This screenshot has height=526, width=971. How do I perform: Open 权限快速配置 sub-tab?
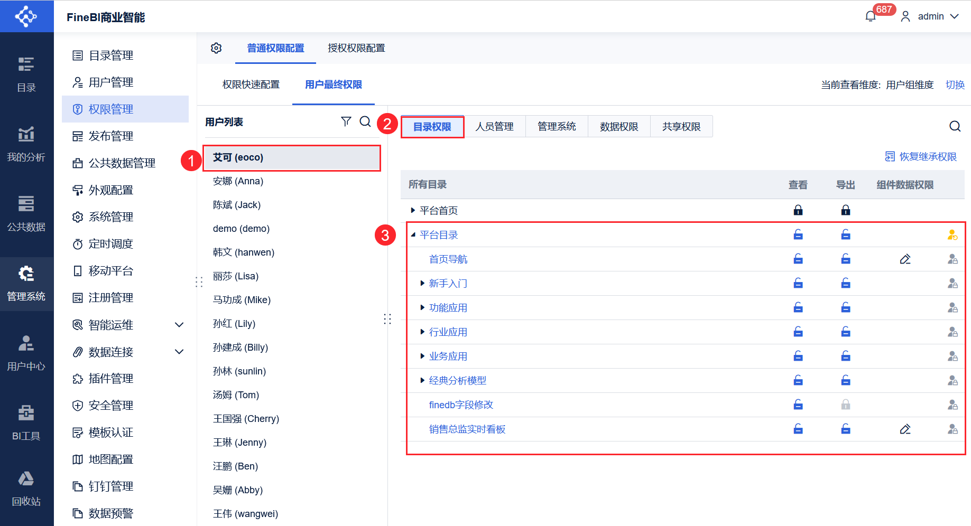tap(251, 84)
